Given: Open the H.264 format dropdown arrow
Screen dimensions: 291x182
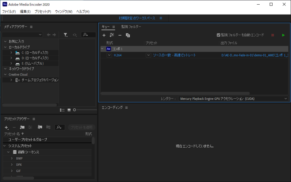Looking at the screenshot, I should click(x=109, y=55).
